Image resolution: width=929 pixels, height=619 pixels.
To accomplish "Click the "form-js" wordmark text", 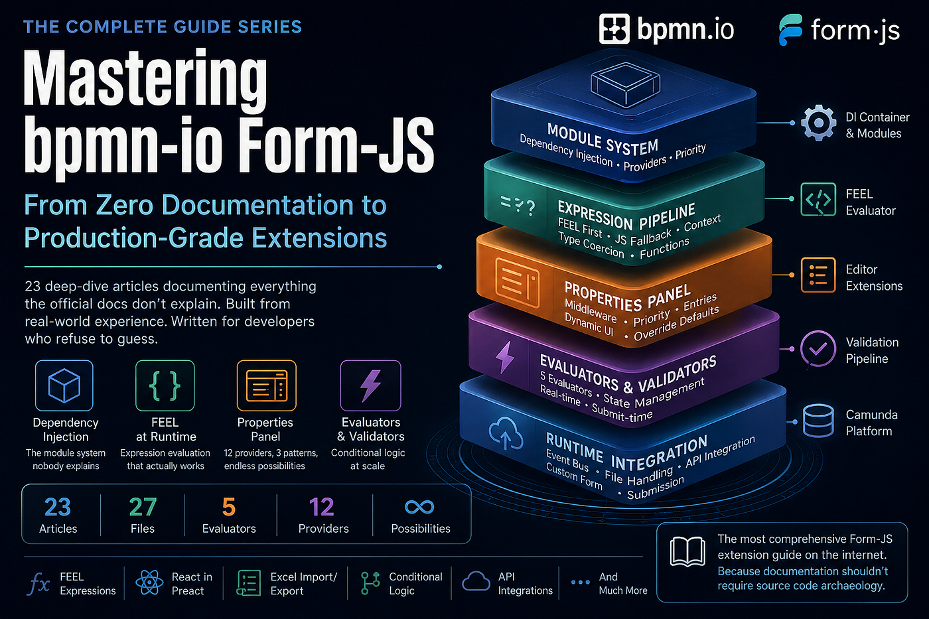I will [x=855, y=31].
